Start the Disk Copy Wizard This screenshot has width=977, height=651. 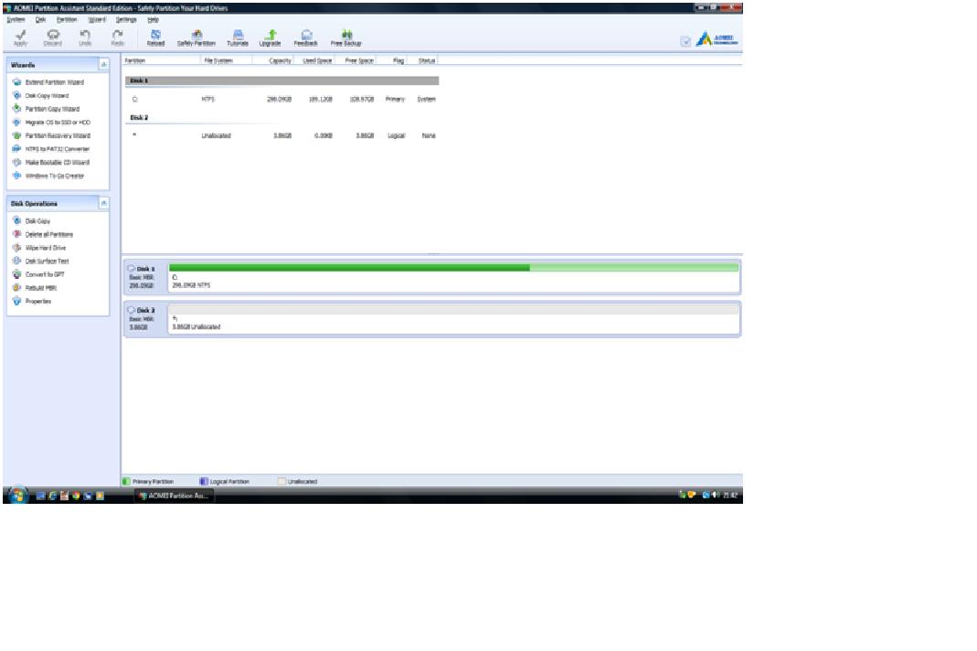click(41, 96)
